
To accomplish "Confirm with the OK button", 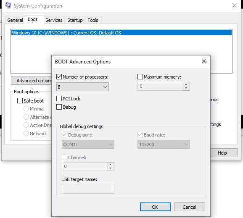I will click(x=155, y=207).
